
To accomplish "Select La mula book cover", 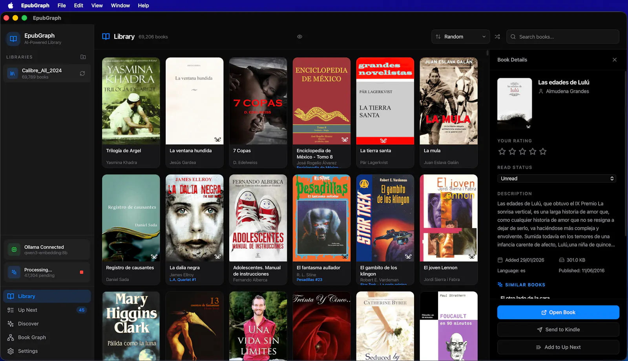I will [449, 101].
